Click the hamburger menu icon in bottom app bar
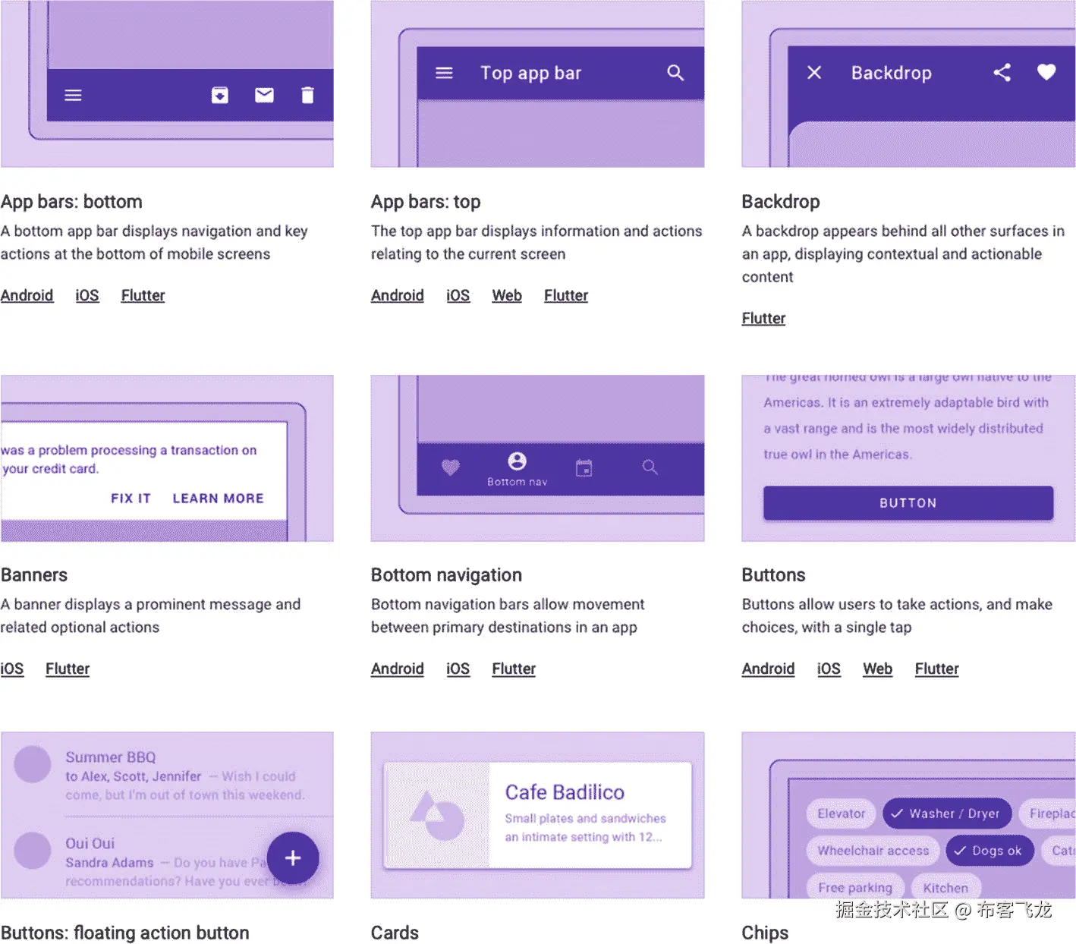 pyautogui.click(x=73, y=96)
